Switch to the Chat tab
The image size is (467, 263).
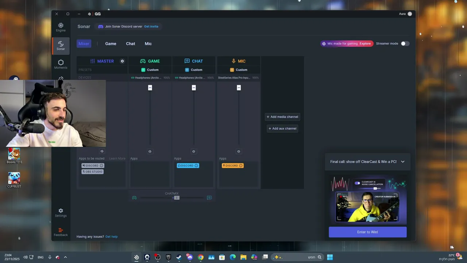click(x=131, y=43)
